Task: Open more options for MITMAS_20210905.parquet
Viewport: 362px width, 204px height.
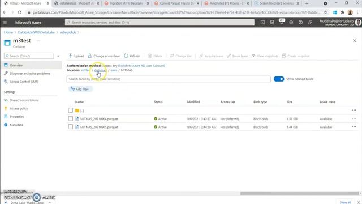Action: point(354,127)
